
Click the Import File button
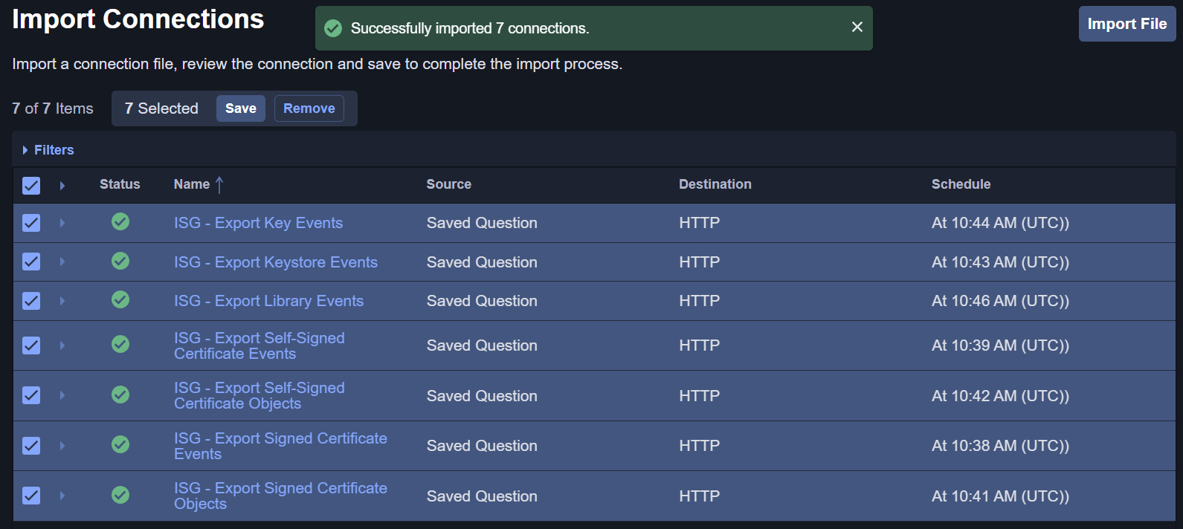tap(1126, 24)
